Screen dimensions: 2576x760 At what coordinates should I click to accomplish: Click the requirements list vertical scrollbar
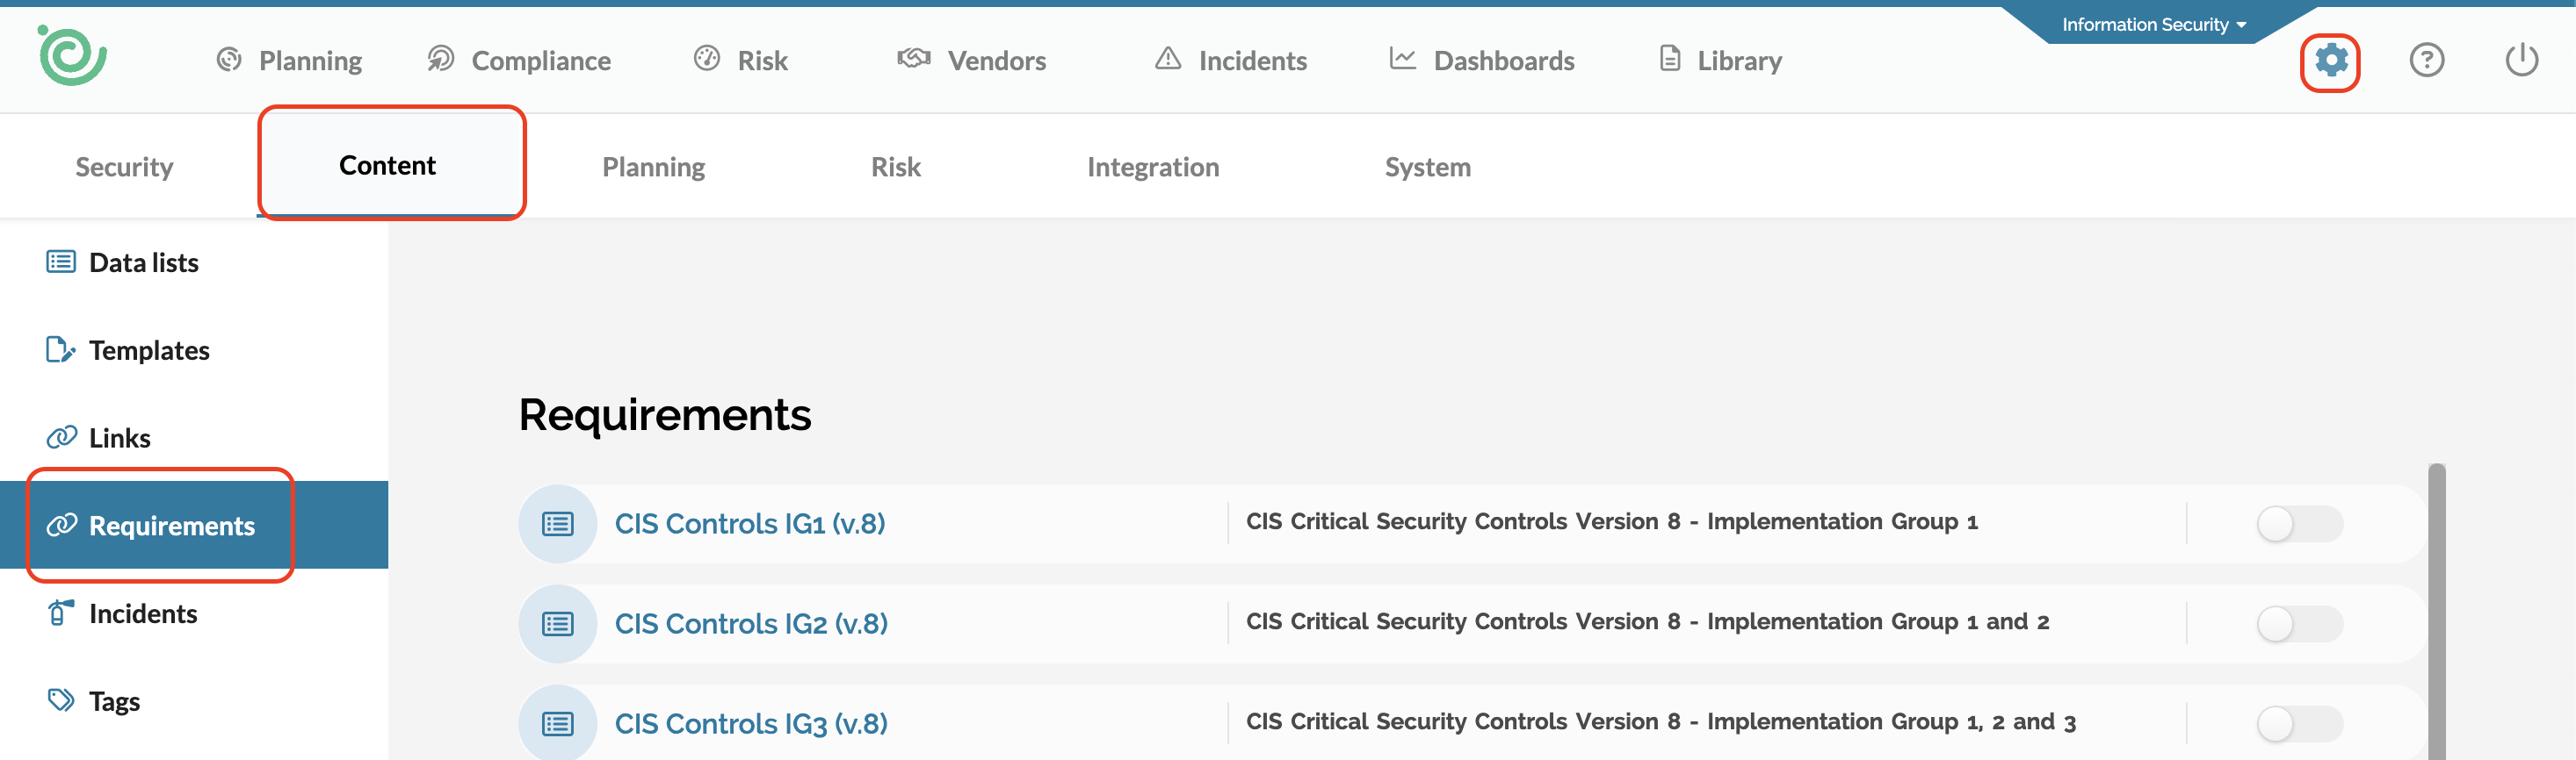tap(2436, 609)
